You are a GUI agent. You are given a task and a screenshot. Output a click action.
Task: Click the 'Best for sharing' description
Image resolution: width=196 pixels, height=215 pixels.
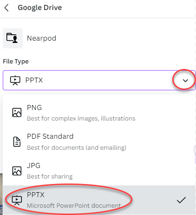click(x=50, y=177)
